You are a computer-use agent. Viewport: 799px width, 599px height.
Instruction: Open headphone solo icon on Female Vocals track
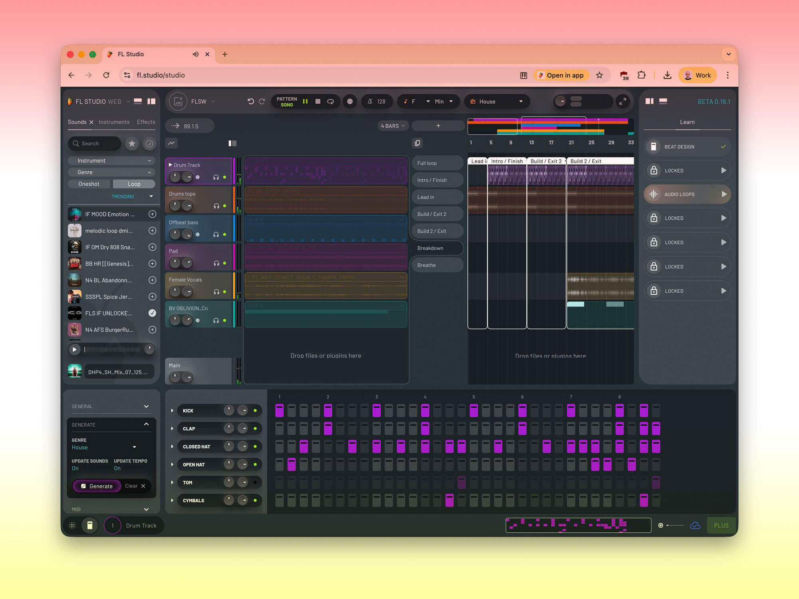pos(217,292)
